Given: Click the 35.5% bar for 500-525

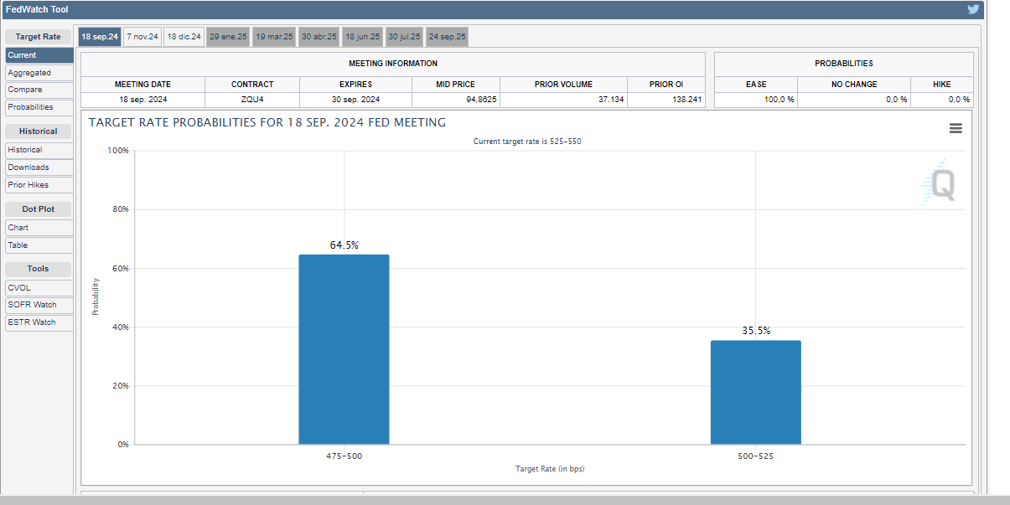Looking at the screenshot, I should (x=756, y=392).
